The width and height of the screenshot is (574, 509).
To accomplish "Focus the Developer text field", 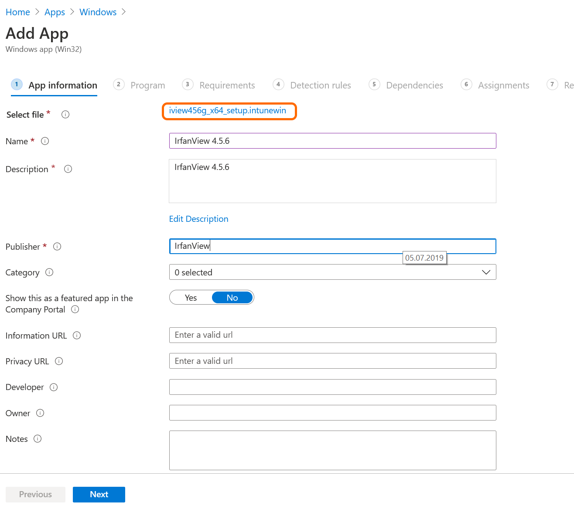I will (x=332, y=387).
